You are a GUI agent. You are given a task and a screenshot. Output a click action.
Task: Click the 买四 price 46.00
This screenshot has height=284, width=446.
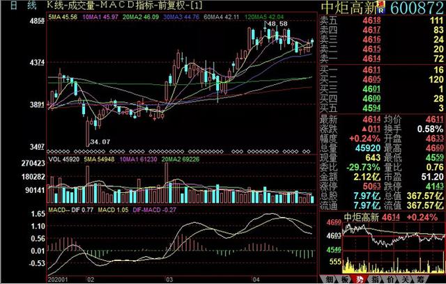(371, 99)
